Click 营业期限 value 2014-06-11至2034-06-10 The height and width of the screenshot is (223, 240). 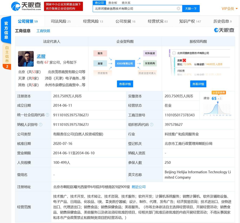click(74, 153)
